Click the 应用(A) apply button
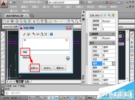135x100 pixels. [x=34, y=68]
